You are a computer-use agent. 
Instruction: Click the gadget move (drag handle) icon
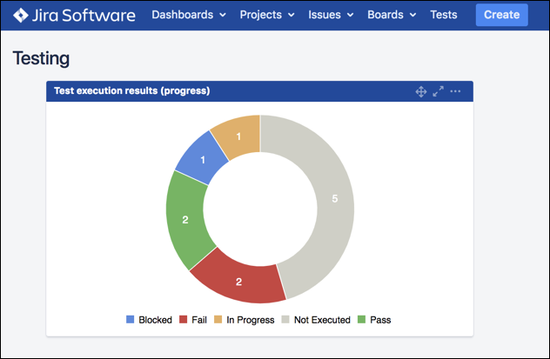[420, 91]
